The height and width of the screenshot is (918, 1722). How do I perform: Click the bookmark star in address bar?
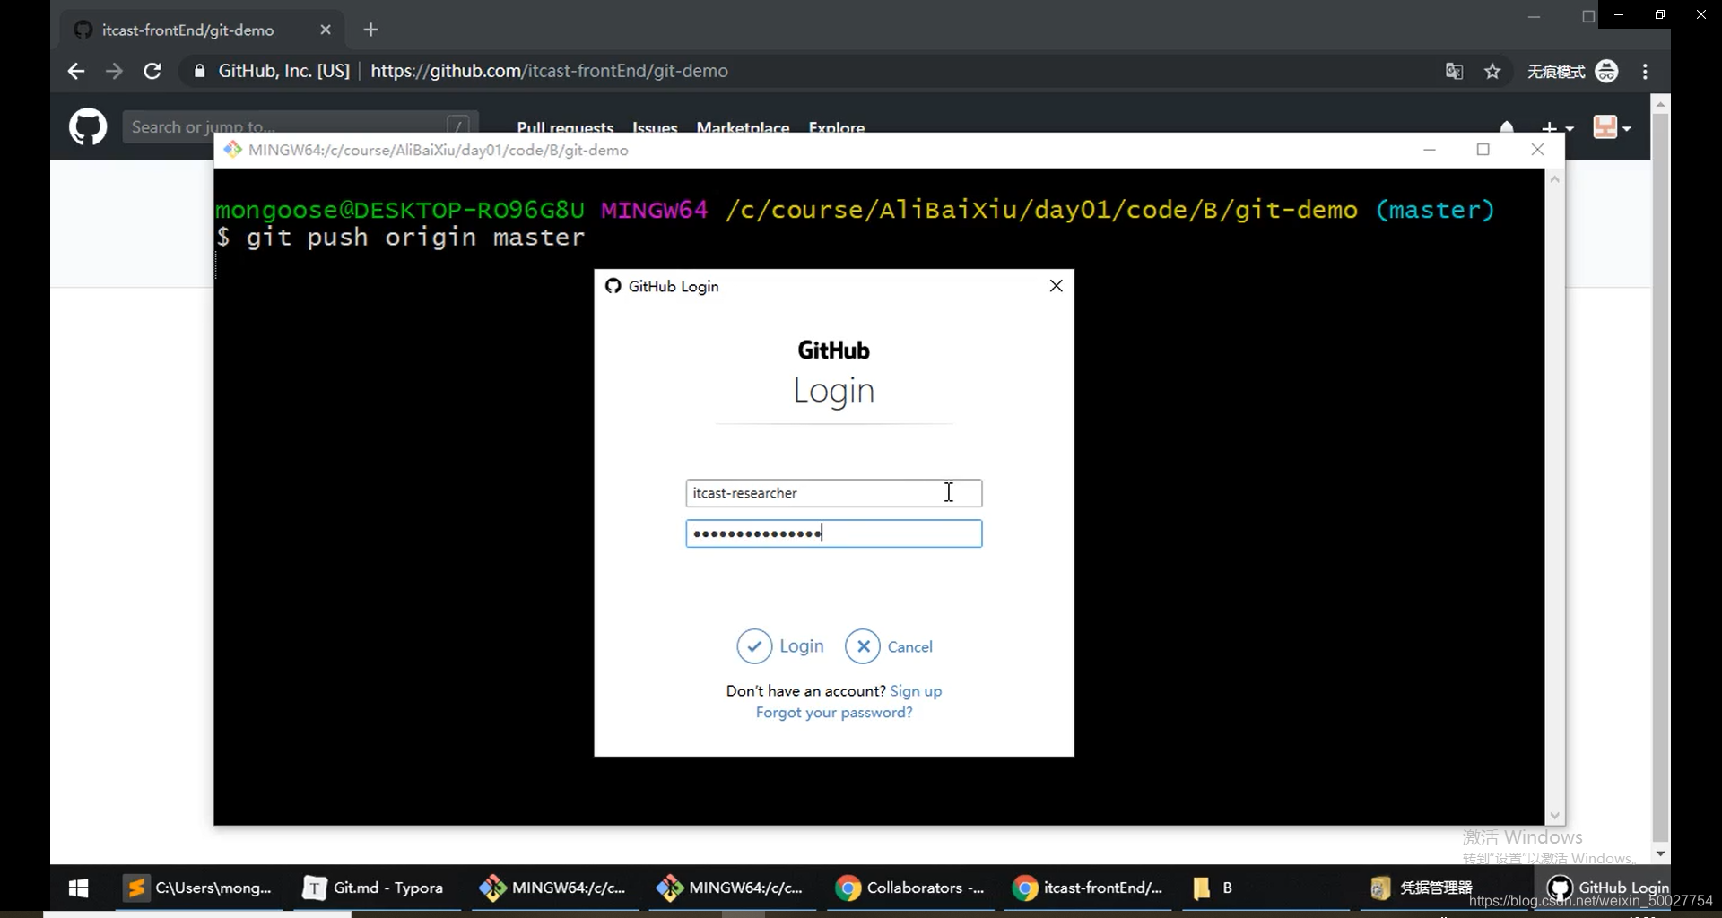1492,71
